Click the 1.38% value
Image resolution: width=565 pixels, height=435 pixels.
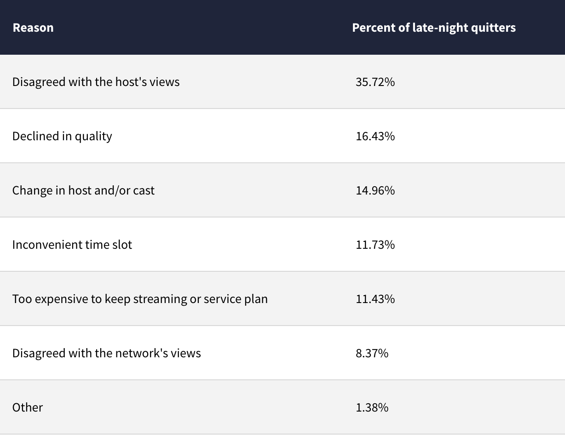(372, 407)
